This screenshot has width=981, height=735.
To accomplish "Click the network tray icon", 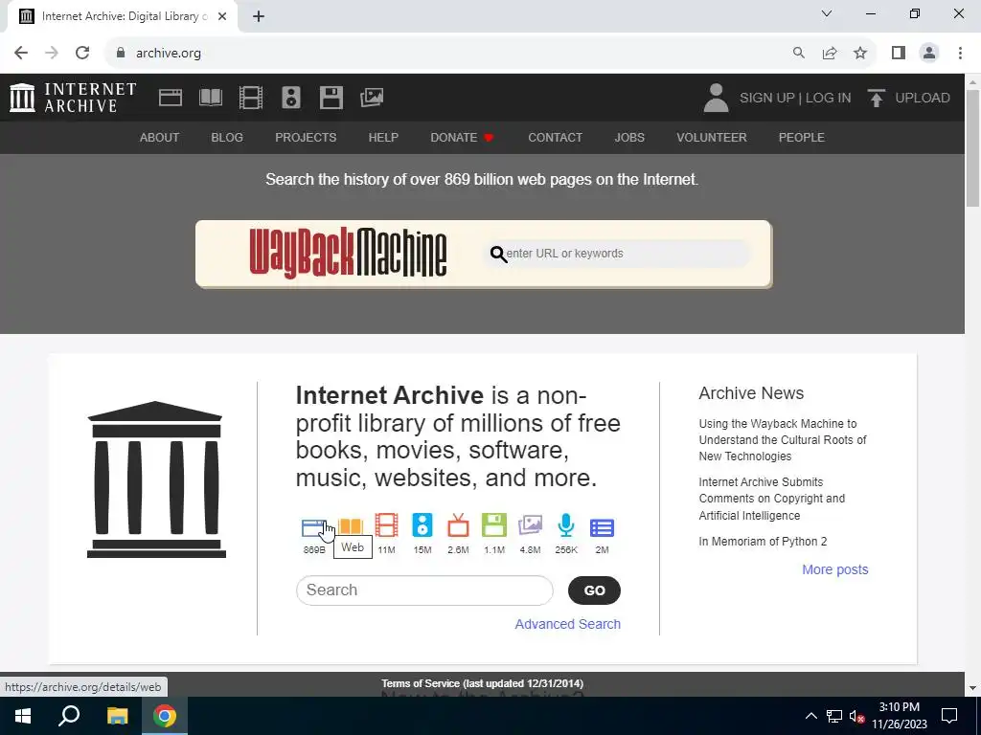I will (834, 716).
